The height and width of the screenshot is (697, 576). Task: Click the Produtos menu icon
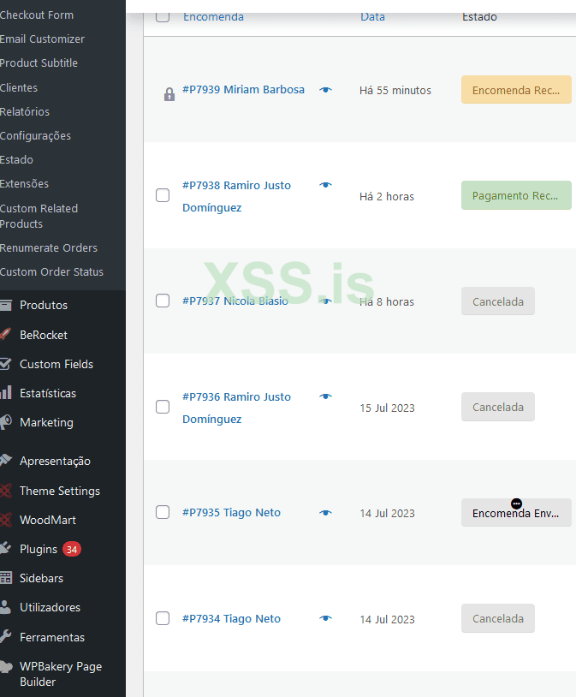coord(6,305)
